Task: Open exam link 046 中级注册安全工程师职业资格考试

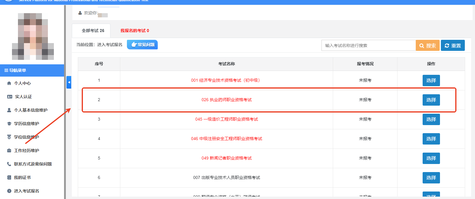Action: tap(227, 139)
